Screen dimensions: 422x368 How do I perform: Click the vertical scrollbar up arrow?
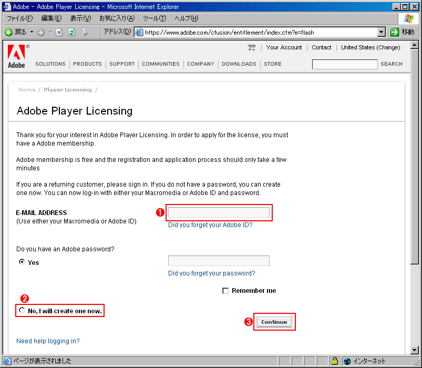point(415,45)
